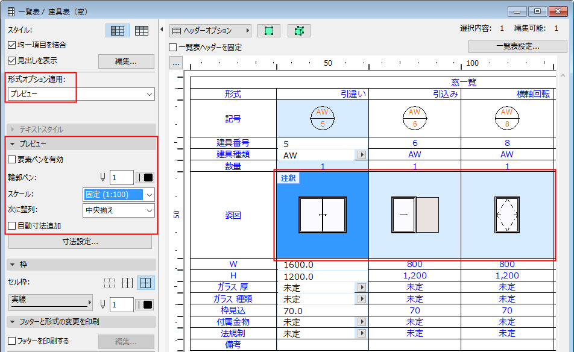Select the full-grid cell frame icon
The image size is (574, 352).
coord(146,283)
